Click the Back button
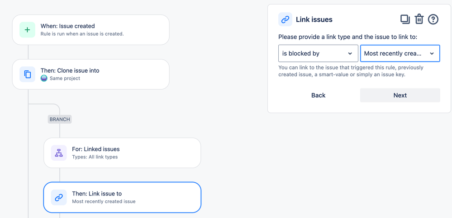This screenshot has height=218, width=452. (x=318, y=95)
